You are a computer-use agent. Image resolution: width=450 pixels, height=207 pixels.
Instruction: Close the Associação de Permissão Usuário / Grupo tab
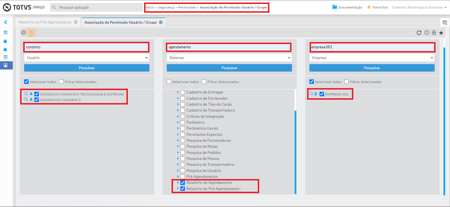click(x=161, y=22)
